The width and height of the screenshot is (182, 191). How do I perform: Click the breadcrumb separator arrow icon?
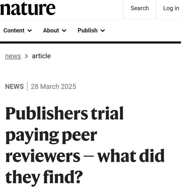click(27, 56)
